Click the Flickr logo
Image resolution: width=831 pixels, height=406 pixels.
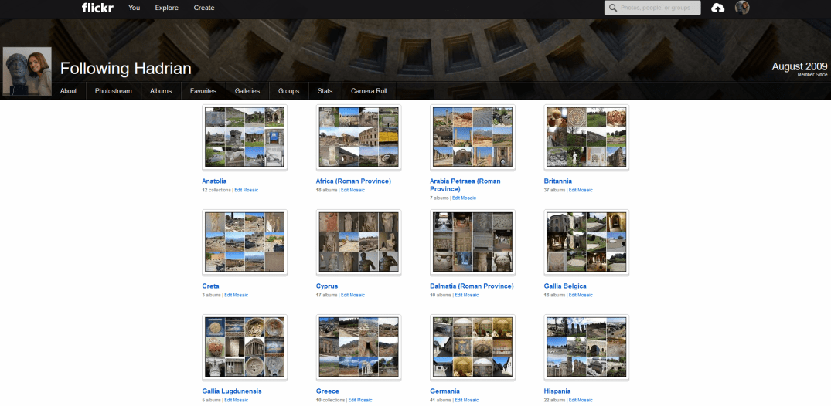tap(97, 8)
